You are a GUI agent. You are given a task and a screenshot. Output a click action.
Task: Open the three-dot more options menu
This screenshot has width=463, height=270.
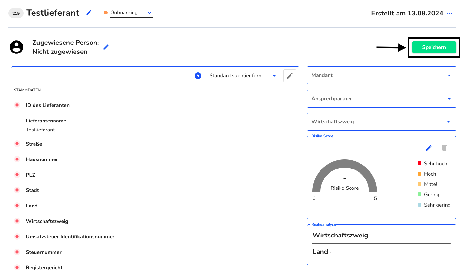[x=450, y=13]
